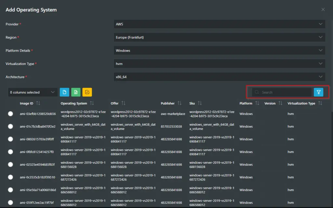Sort by Image ID column arrows

38,103
